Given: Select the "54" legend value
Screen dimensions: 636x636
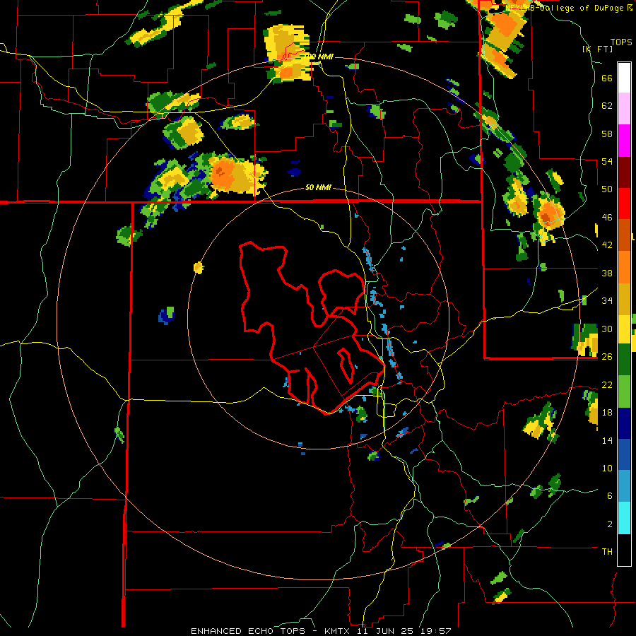Looking at the screenshot, I should click(x=607, y=161).
